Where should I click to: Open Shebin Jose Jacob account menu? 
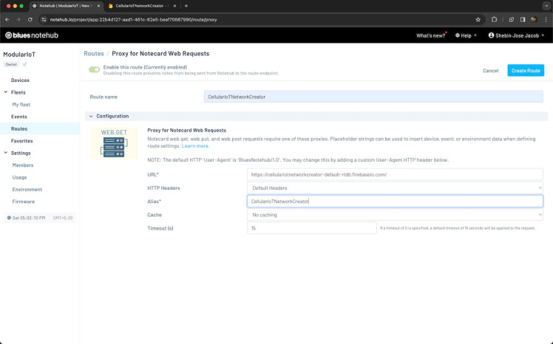click(x=516, y=35)
